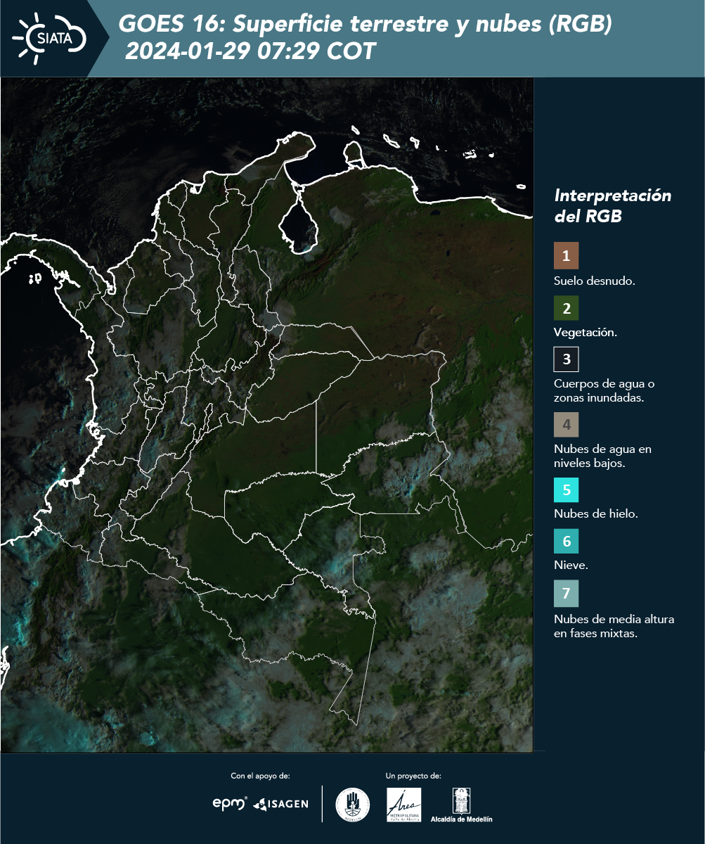The image size is (705, 844).
Task: Select swatch 6 for Nieve
Action: pyautogui.click(x=566, y=542)
